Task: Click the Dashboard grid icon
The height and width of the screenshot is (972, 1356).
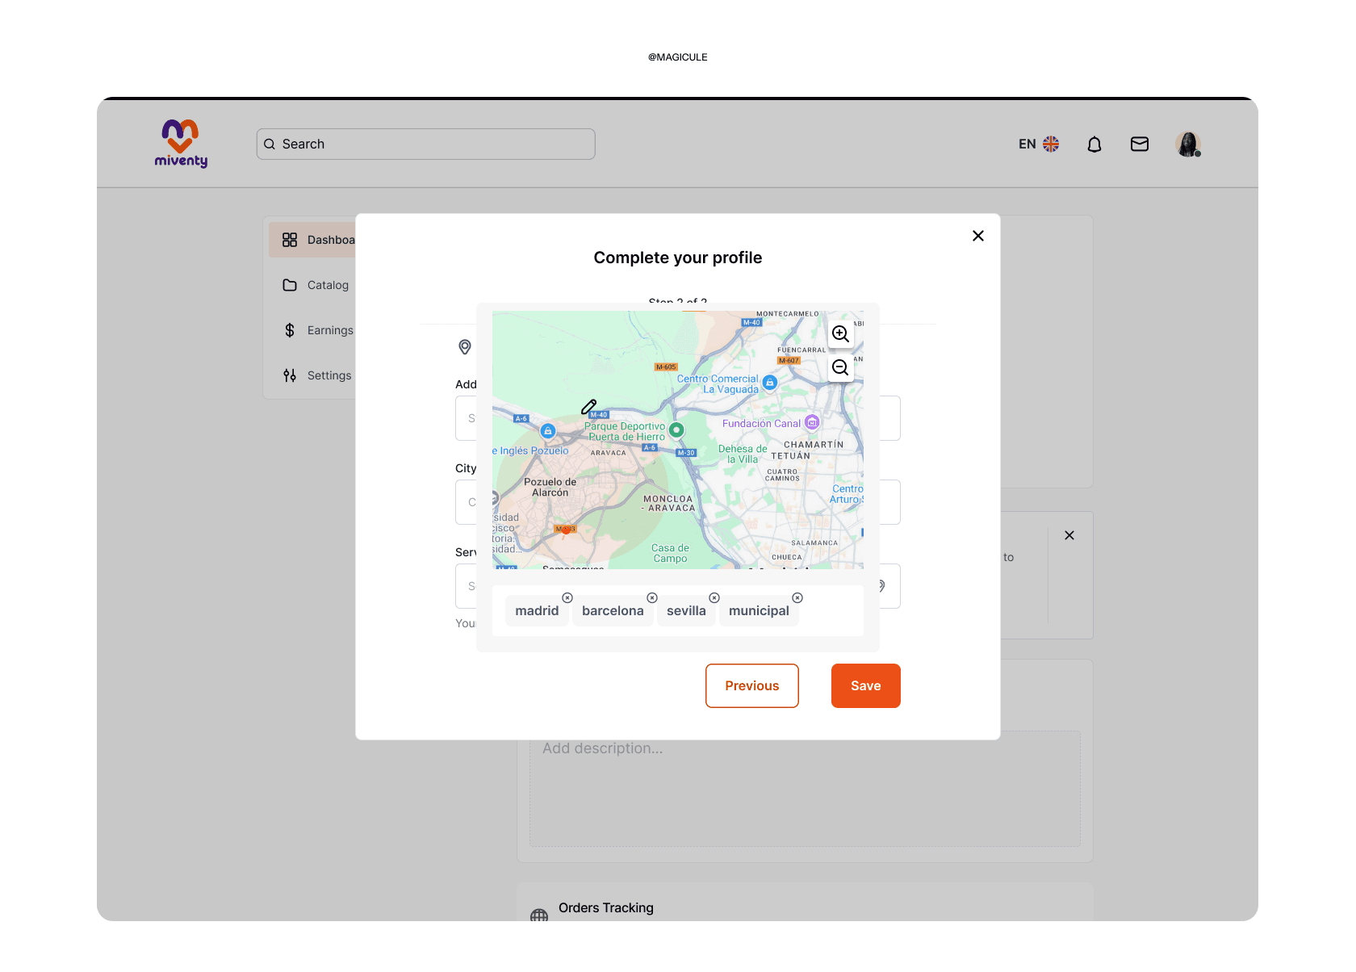Action: point(290,240)
